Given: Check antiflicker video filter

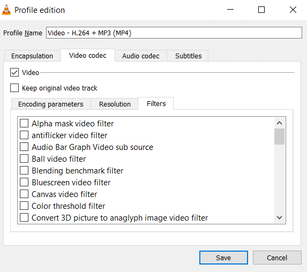Looking at the screenshot, I should tap(24, 135).
